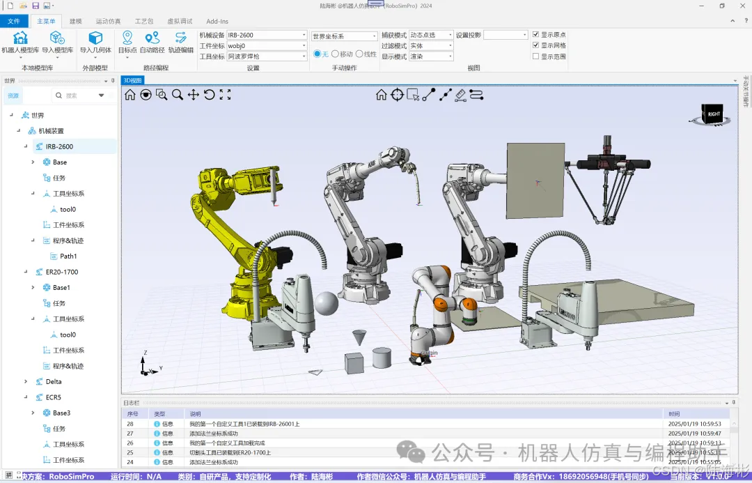752x483 pixels.
Task: Pin the 世界 panel
Action: pyautogui.click(x=113, y=81)
